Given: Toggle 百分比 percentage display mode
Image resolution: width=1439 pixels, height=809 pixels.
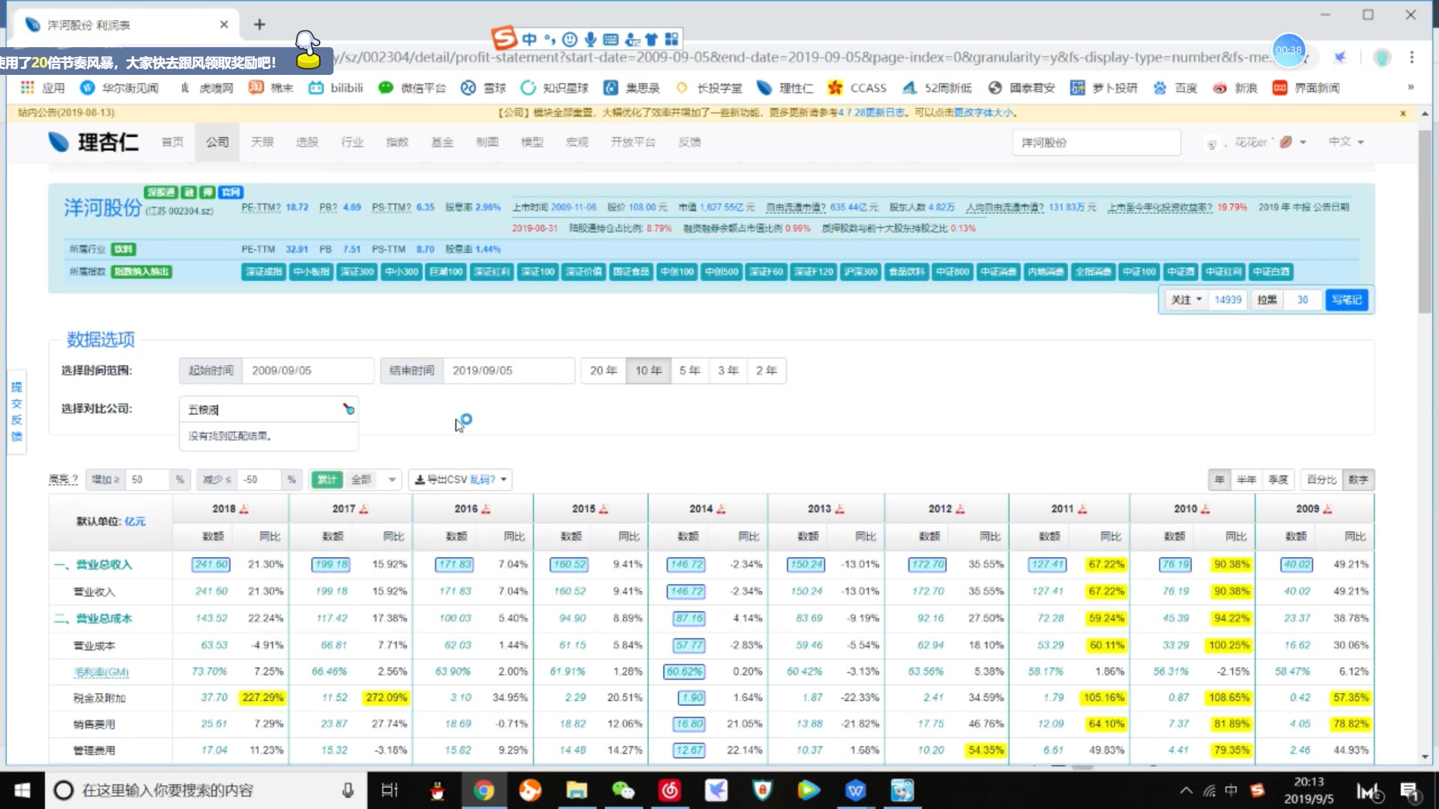Looking at the screenshot, I should [x=1321, y=479].
